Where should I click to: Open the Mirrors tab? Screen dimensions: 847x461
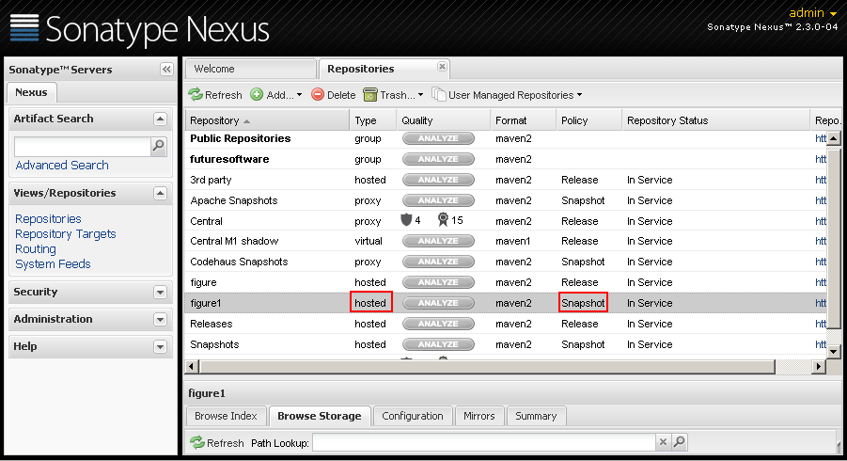(x=479, y=416)
